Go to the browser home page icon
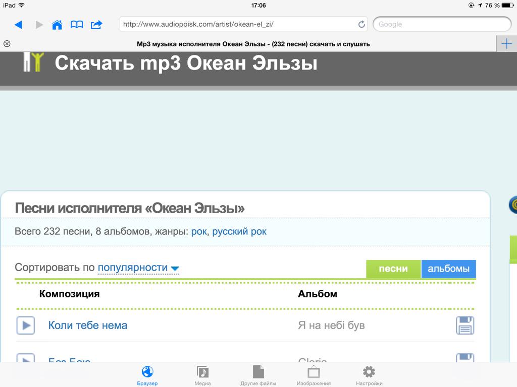The width and height of the screenshot is (517, 387). pyautogui.click(x=57, y=25)
